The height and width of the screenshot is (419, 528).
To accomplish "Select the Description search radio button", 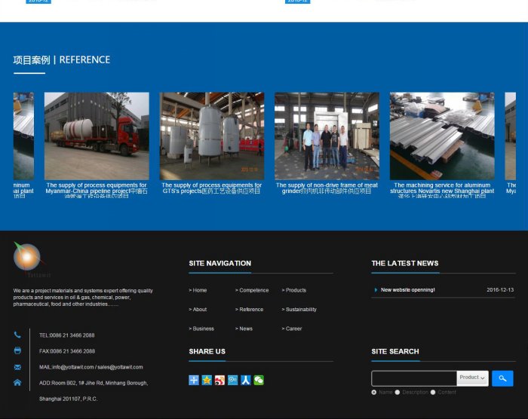I will pyautogui.click(x=398, y=392).
